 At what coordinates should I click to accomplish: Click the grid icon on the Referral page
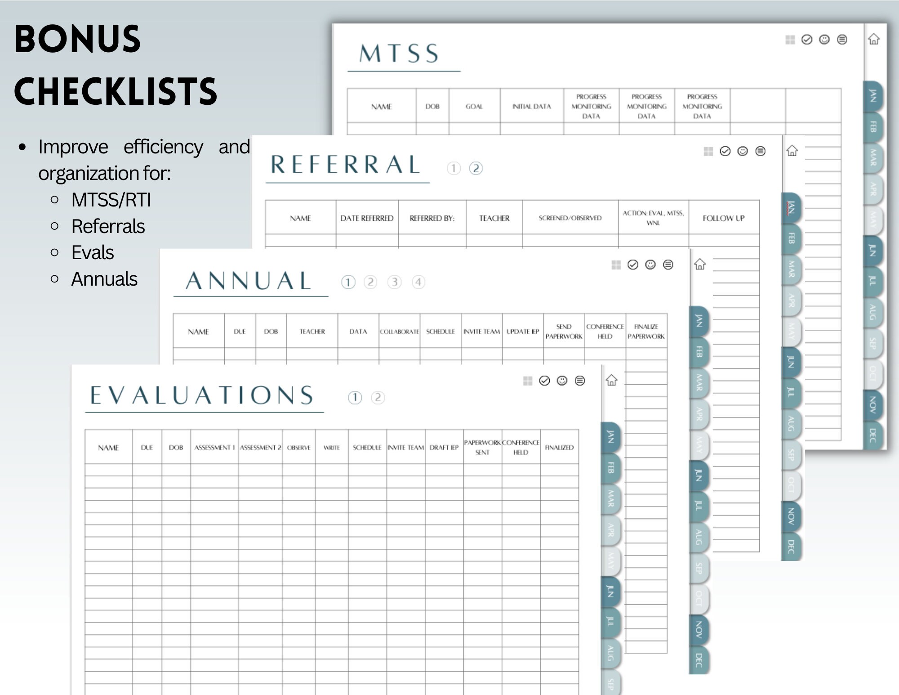[x=708, y=152]
